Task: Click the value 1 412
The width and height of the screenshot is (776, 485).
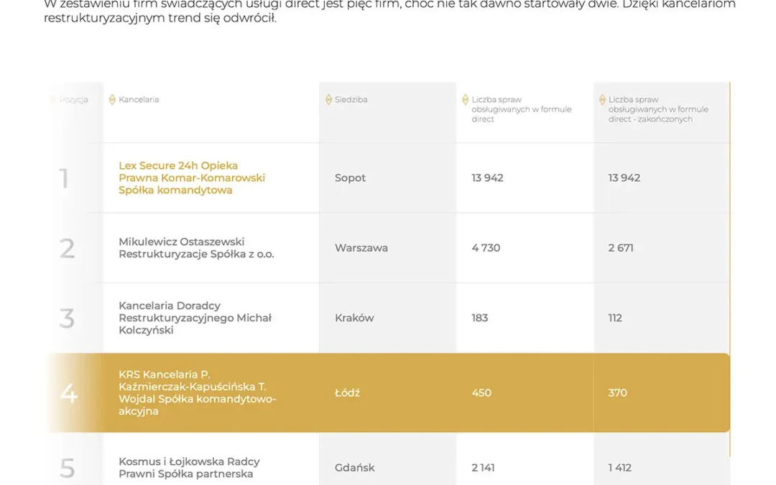Action: (619, 468)
